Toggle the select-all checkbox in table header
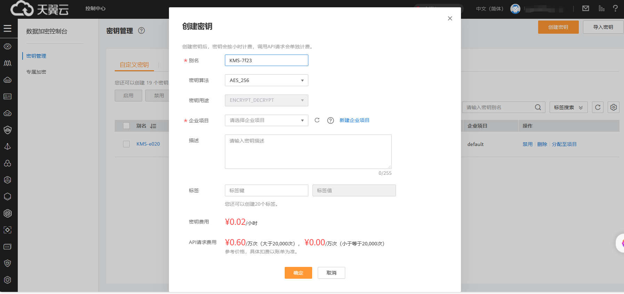 pyautogui.click(x=127, y=126)
